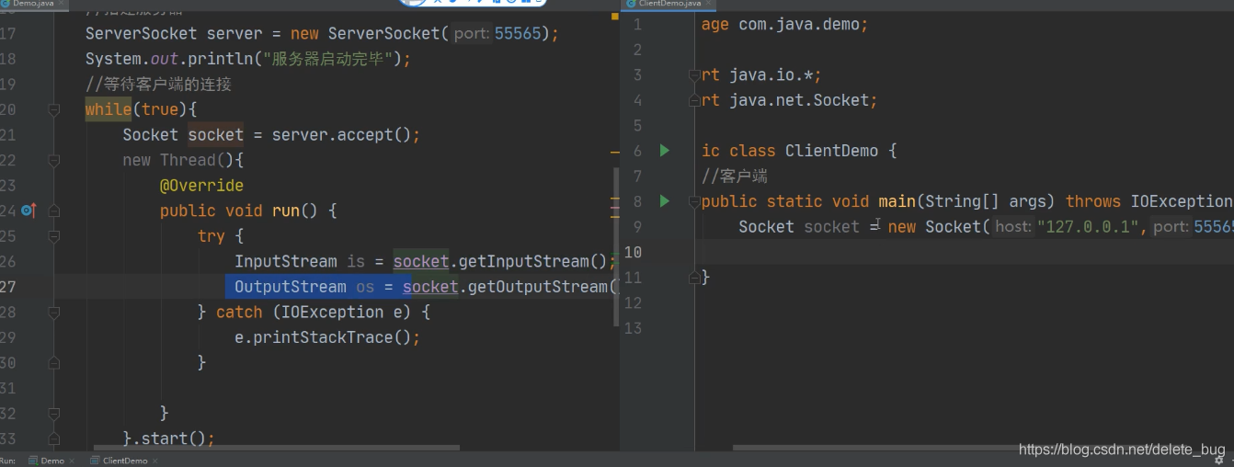Click line number 13 in ClientDemo gutter
The height and width of the screenshot is (467, 1234).
pyautogui.click(x=632, y=328)
